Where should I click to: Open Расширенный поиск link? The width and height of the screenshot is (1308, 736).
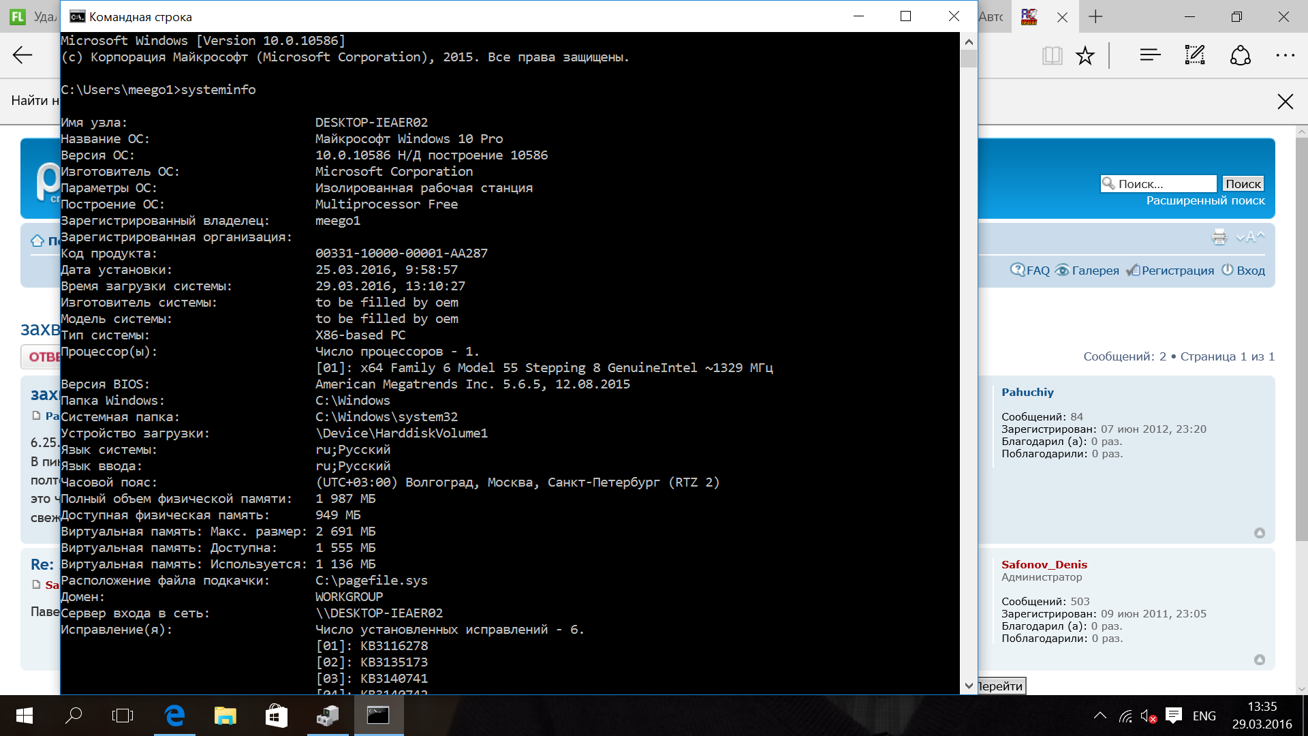coord(1205,200)
